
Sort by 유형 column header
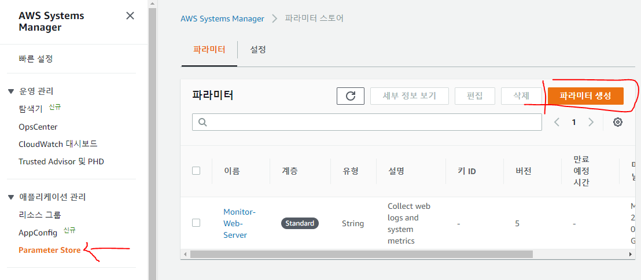tap(351, 171)
